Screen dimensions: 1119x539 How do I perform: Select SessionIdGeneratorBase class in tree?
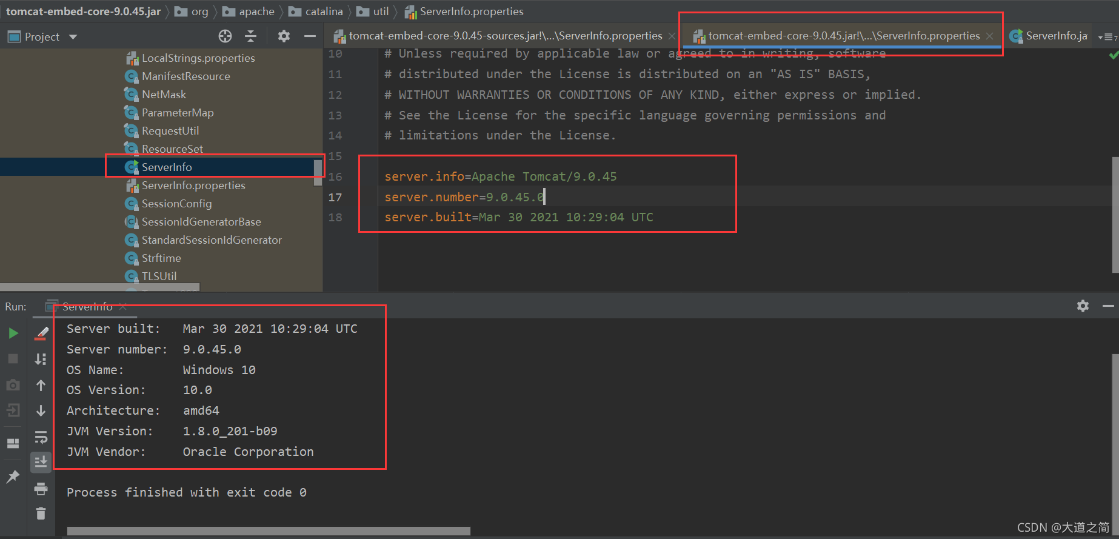193,222
